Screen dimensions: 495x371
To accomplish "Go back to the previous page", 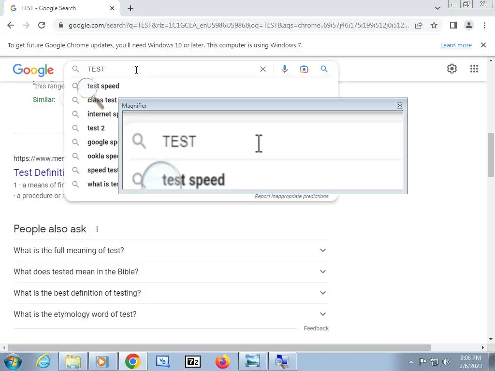I will pyautogui.click(x=11, y=25).
